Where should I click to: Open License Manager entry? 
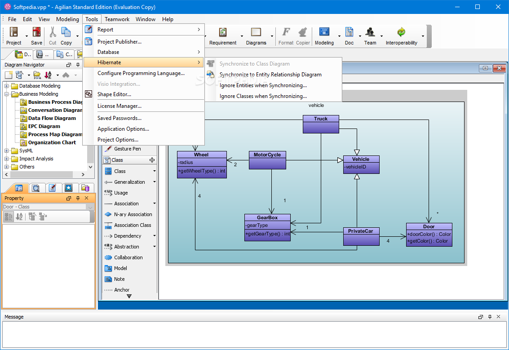[x=144, y=106]
